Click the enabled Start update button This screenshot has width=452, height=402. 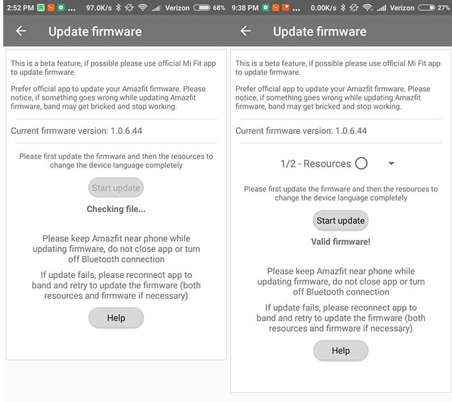coord(340,220)
